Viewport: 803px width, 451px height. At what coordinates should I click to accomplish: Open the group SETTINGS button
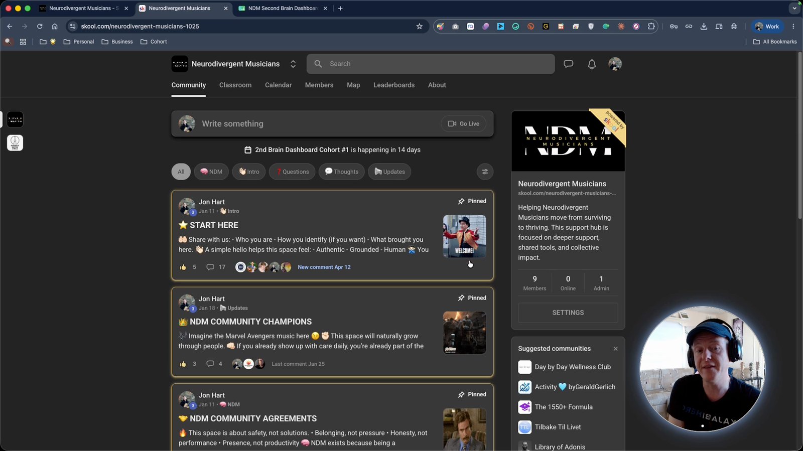click(x=568, y=313)
